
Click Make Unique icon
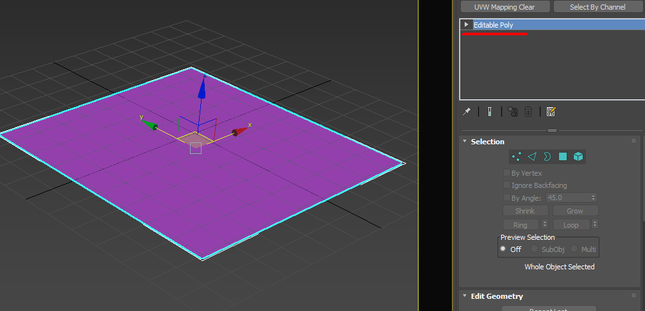coord(513,112)
